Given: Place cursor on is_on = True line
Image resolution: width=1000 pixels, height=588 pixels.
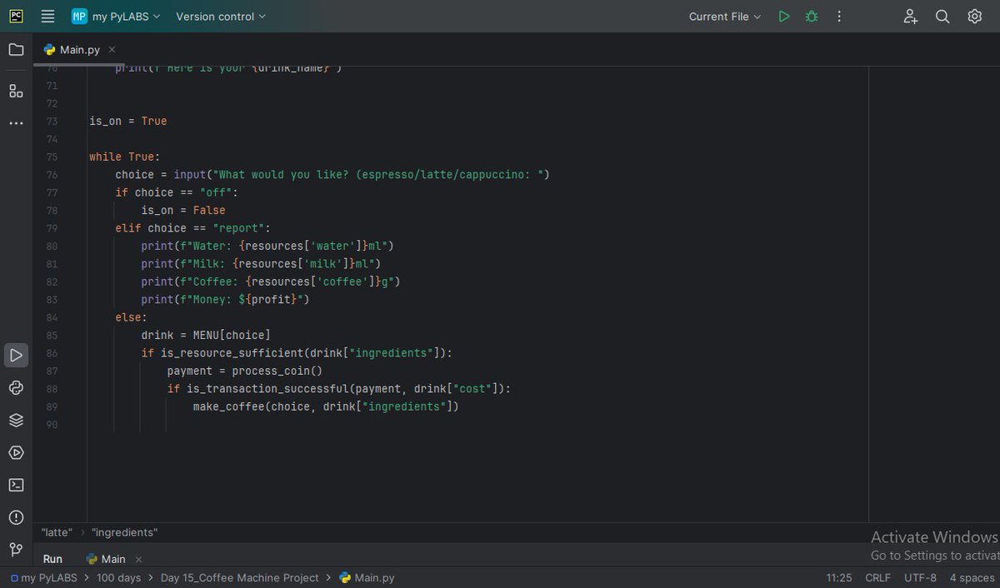Looking at the screenshot, I should click(x=128, y=121).
